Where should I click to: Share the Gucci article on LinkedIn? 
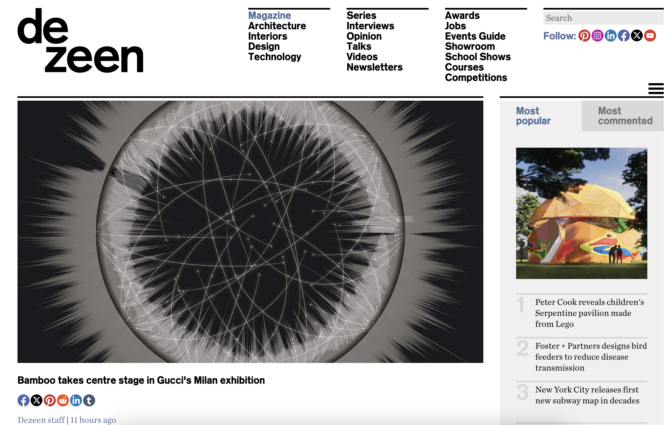[76, 400]
